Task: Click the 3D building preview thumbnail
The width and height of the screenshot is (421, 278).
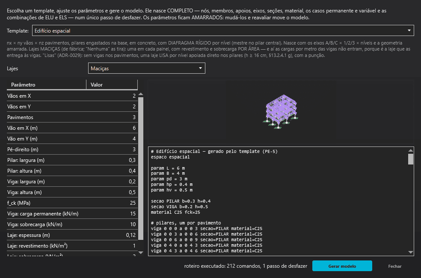Action: (x=281, y=111)
